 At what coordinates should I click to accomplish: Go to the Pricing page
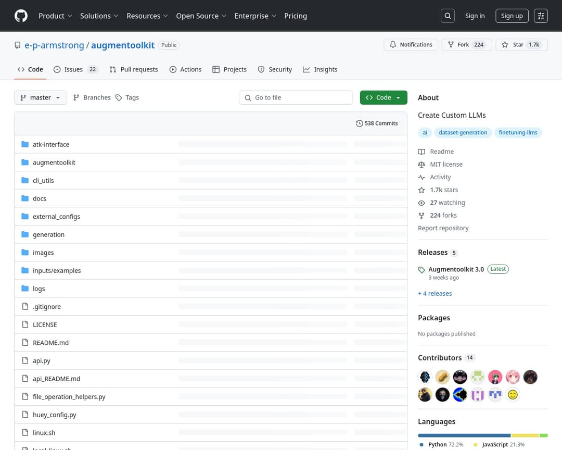click(296, 16)
